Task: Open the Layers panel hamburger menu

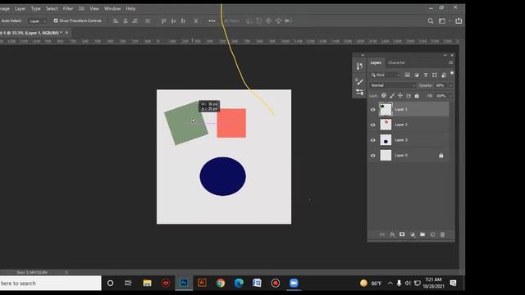Action: [x=450, y=62]
